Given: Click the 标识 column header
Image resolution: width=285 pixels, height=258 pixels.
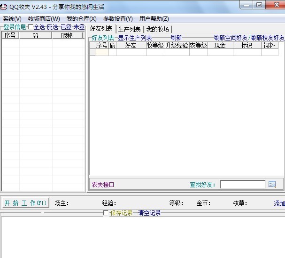Looking at the screenshot, I should [x=247, y=45].
